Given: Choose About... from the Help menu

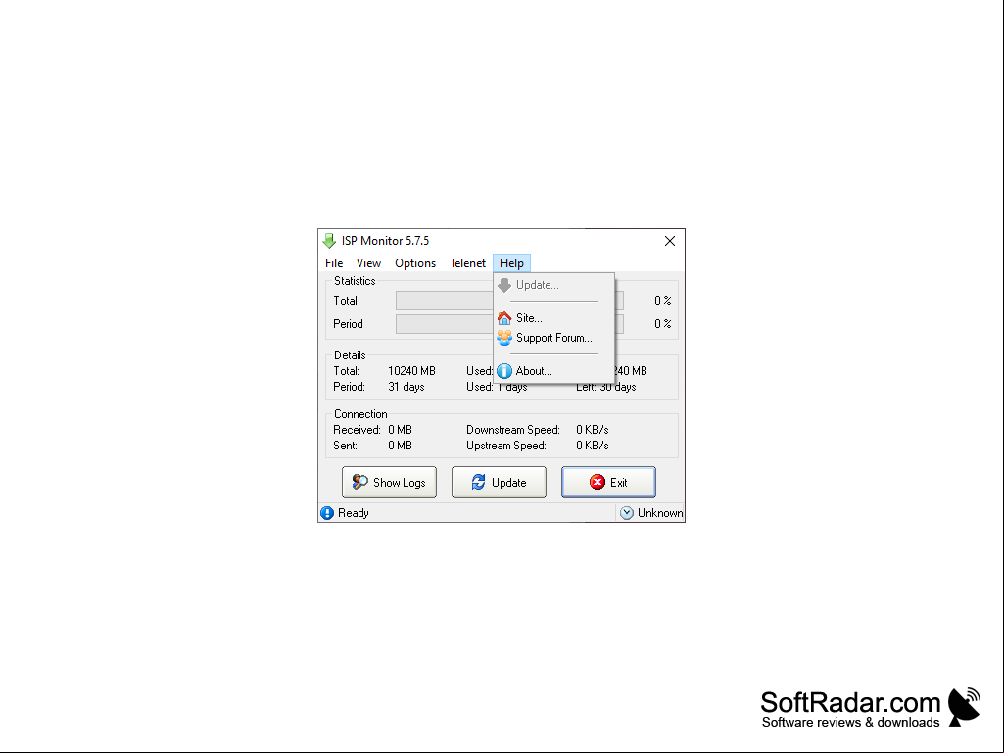Looking at the screenshot, I should 553,371.
